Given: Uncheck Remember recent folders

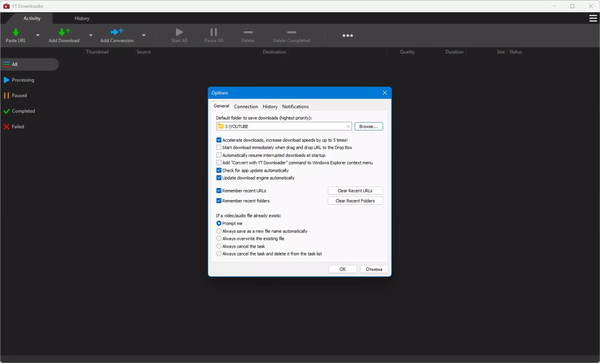Looking at the screenshot, I should pyautogui.click(x=219, y=201).
